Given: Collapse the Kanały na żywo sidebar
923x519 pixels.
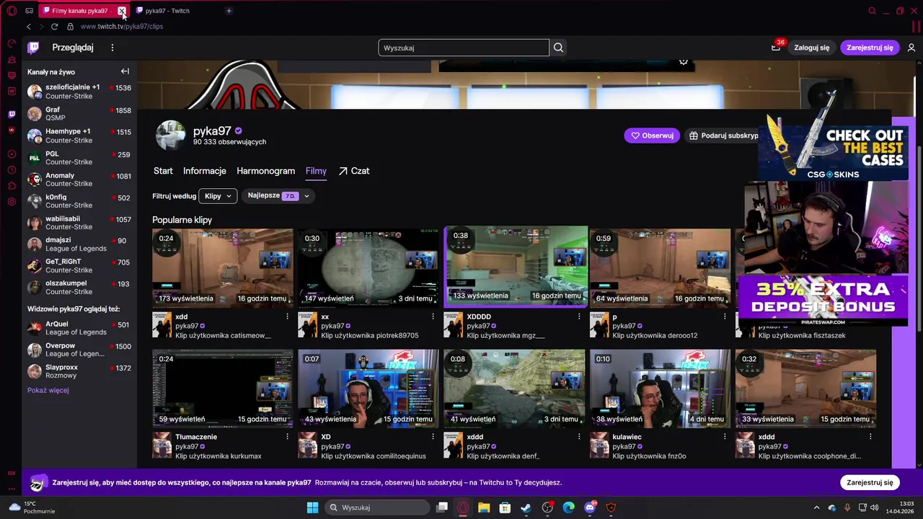Looking at the screenshot, I should click(x=125, y=71).
